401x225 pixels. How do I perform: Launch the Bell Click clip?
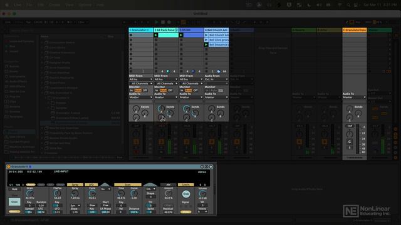click(206, 40)
